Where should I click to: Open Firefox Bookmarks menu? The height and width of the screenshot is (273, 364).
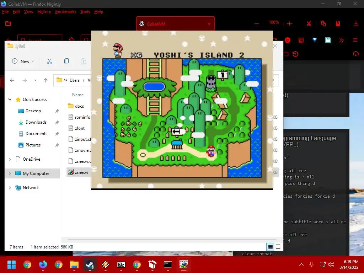pos(65,12)
